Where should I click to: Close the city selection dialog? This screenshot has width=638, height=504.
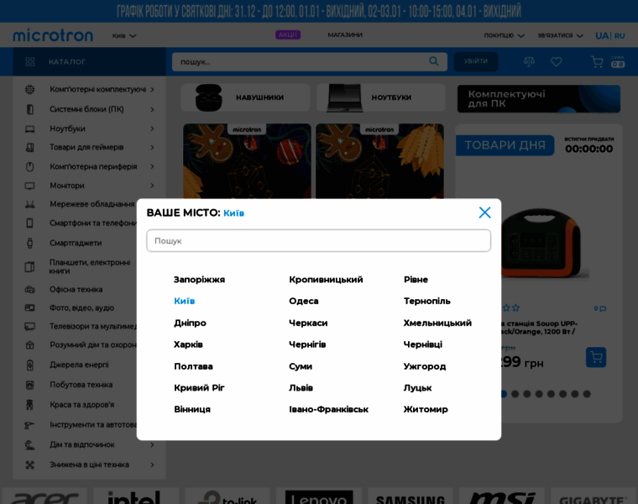(x=484, y=213)
